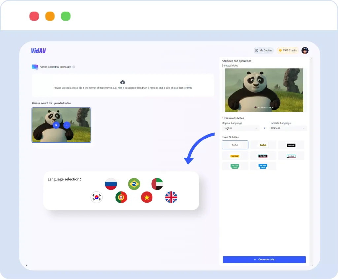Click the VidAU logo
The image size is (338, 279).
38,51
